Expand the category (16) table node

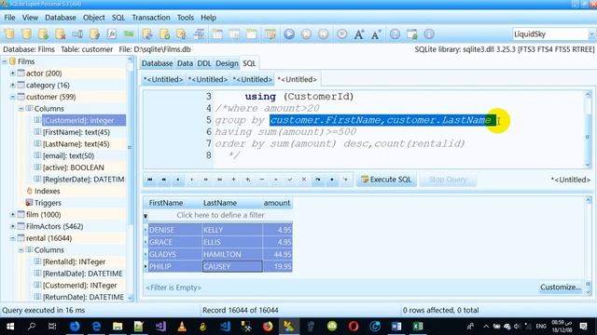12,85
